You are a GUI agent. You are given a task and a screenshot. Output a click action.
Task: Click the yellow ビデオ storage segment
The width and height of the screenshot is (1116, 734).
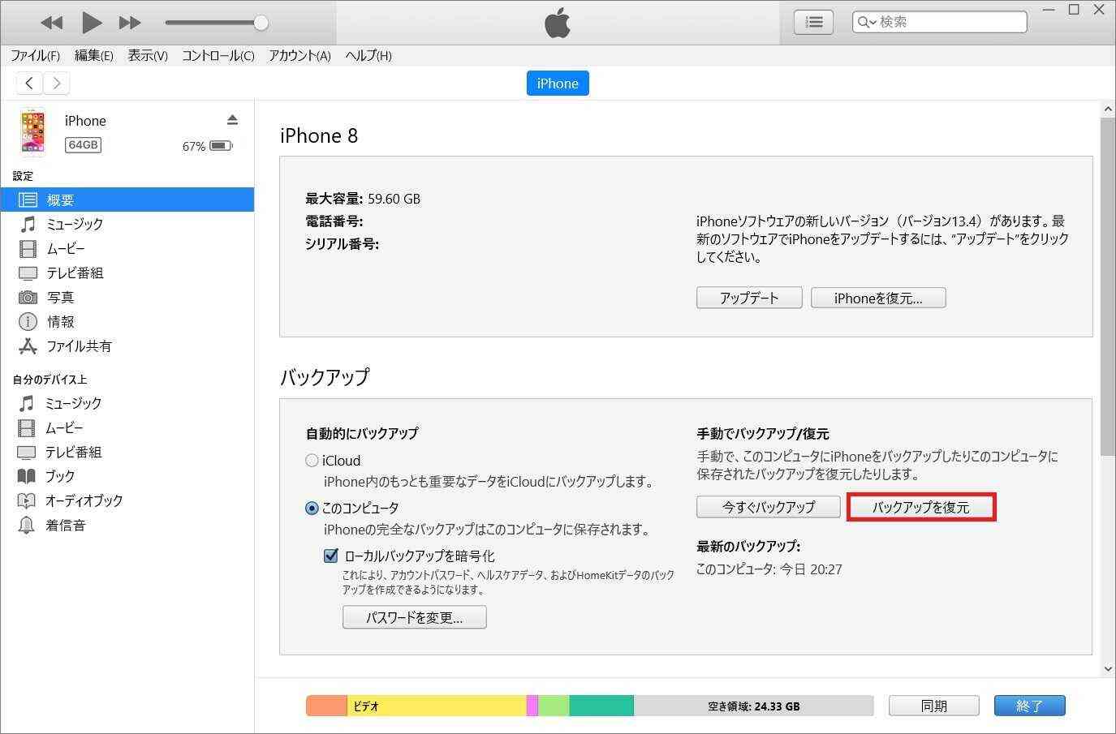(437, 706)
